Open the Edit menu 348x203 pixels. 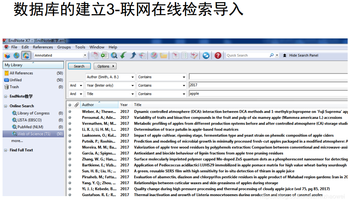(25, 47)
